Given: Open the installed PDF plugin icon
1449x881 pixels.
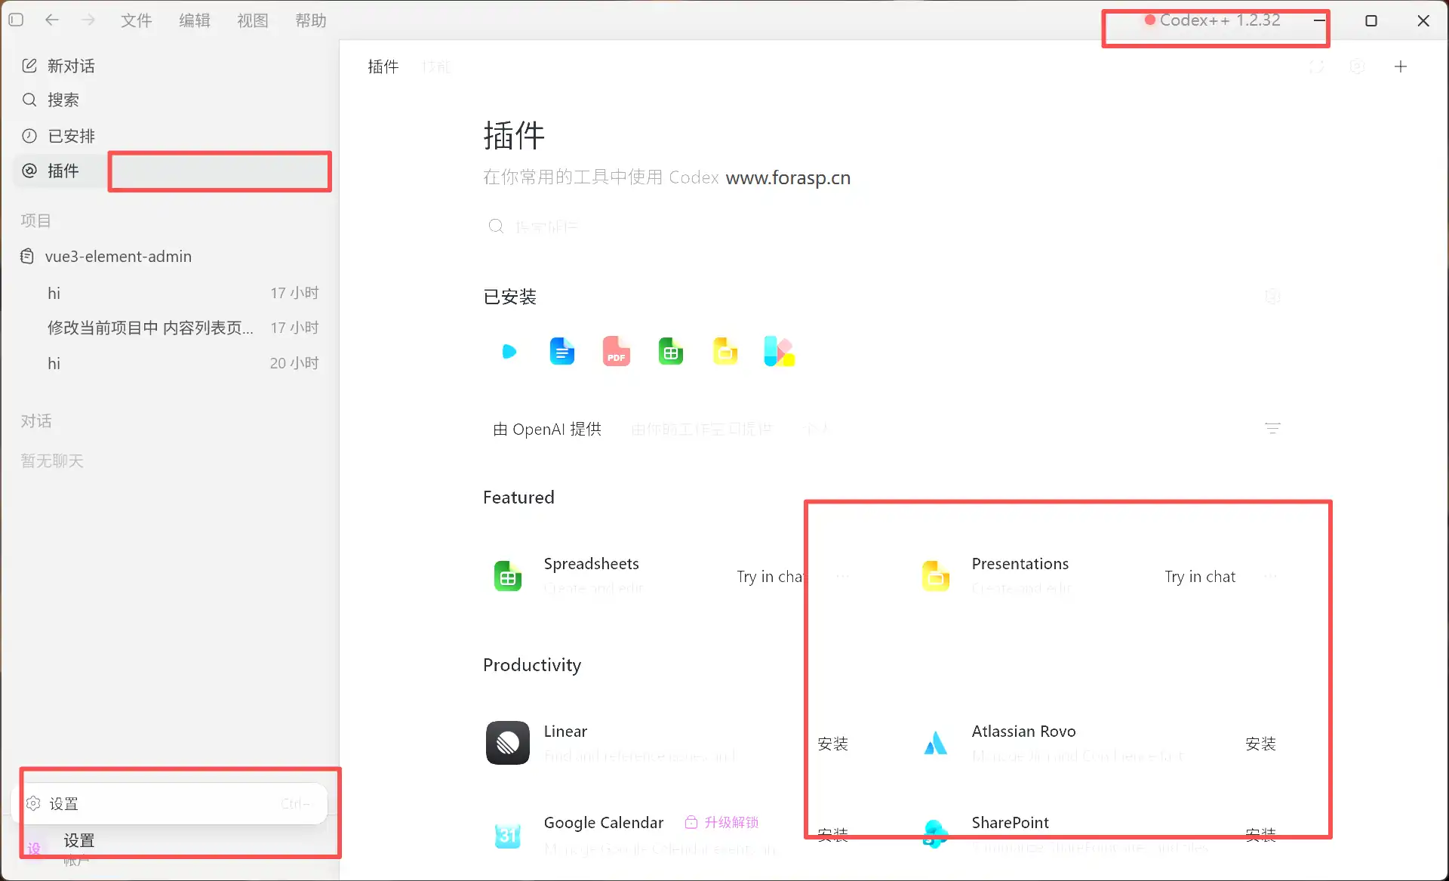Looking at the screenshot, I should (617, 351).
